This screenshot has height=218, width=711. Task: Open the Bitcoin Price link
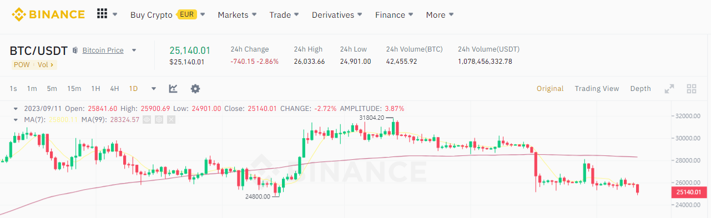click(103, 50)
